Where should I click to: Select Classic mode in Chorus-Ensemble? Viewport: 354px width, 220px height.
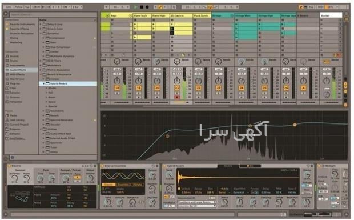108,185
